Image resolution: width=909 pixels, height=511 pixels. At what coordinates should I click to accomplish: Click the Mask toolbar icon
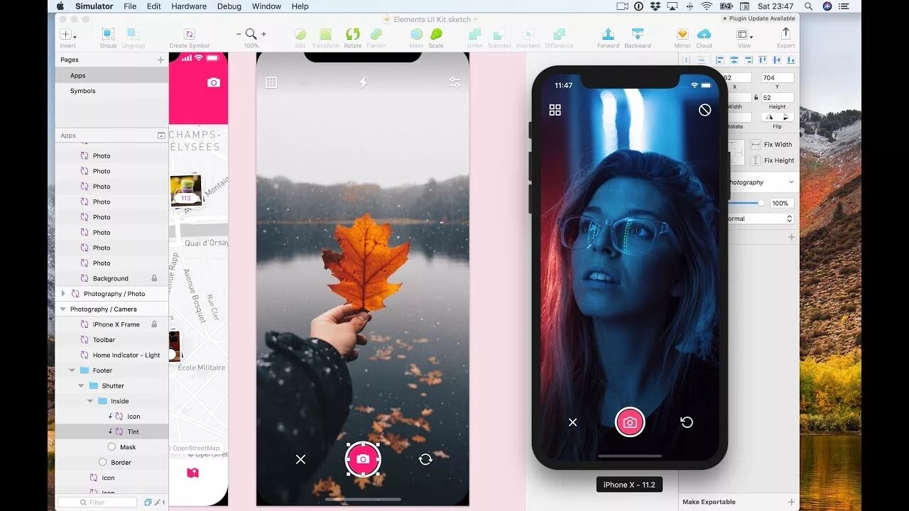tap(416, 34)
